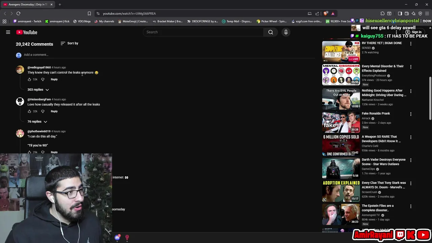The height and width of the screenshot is (243, 432).
Task: Click the Discord icon in the taskbar
Action: [117, 238]
